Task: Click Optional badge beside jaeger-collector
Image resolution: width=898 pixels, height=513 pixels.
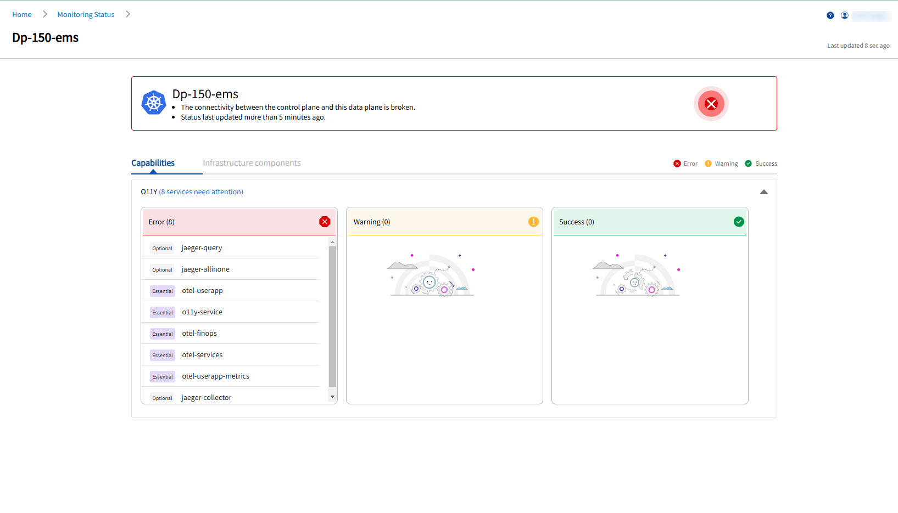Action: [162, 398]
